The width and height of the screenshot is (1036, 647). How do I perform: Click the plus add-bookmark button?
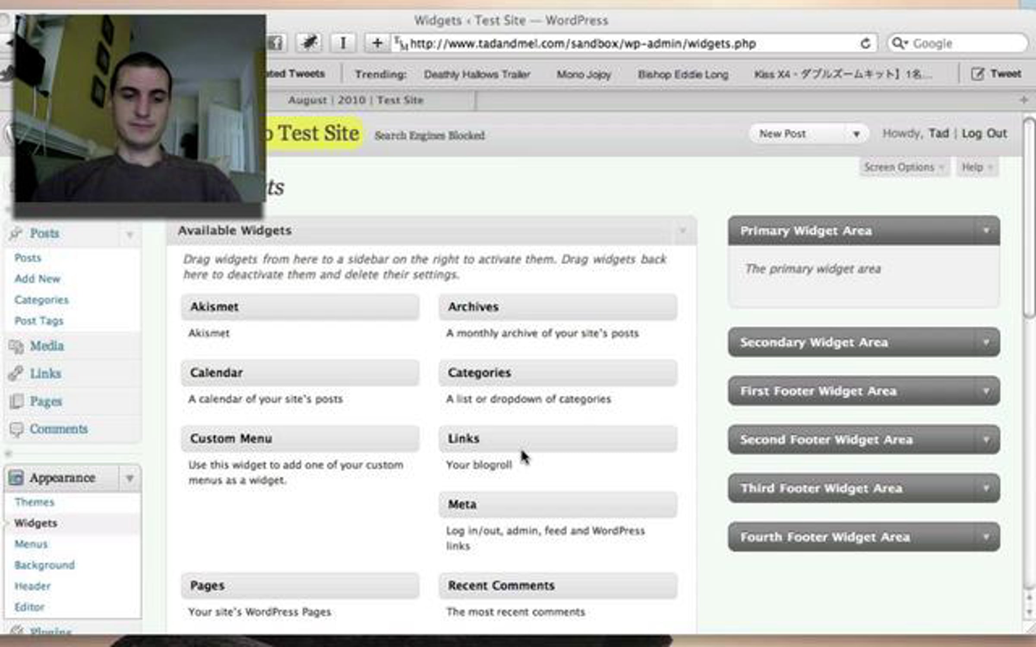[x=376, y=43]
